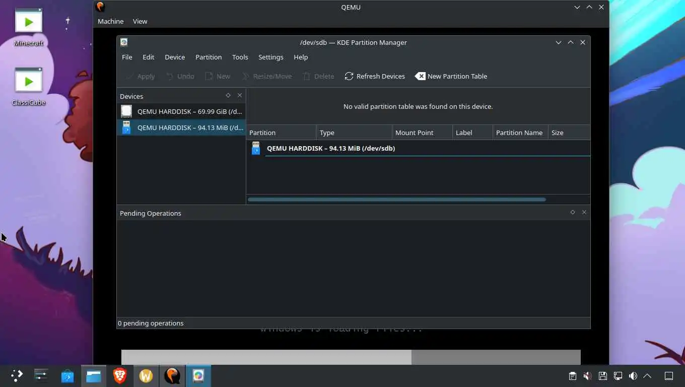Click the Delete toolbar button
Viewport: 685px width, 387px height.
point(318,76)
